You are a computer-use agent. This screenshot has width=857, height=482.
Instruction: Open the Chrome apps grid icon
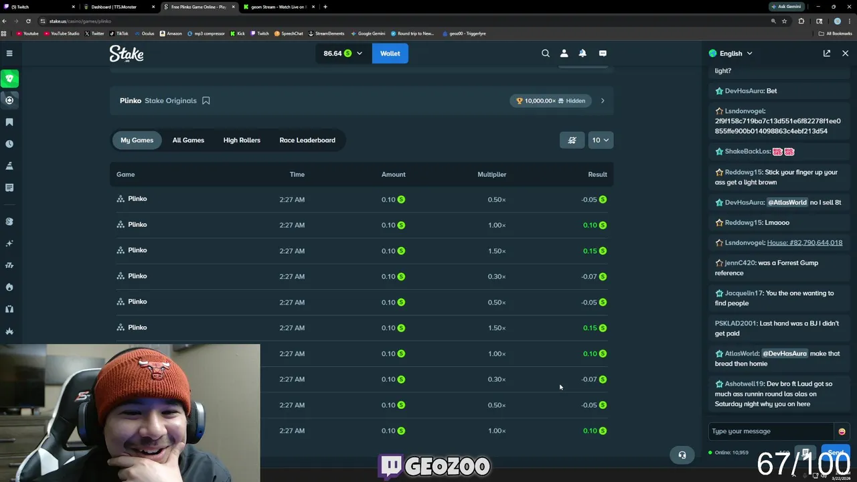4,33
